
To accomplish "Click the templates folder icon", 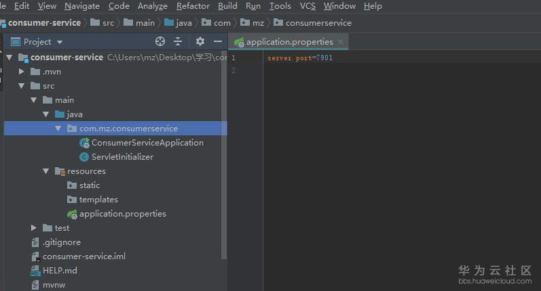I will pos(72,200).
